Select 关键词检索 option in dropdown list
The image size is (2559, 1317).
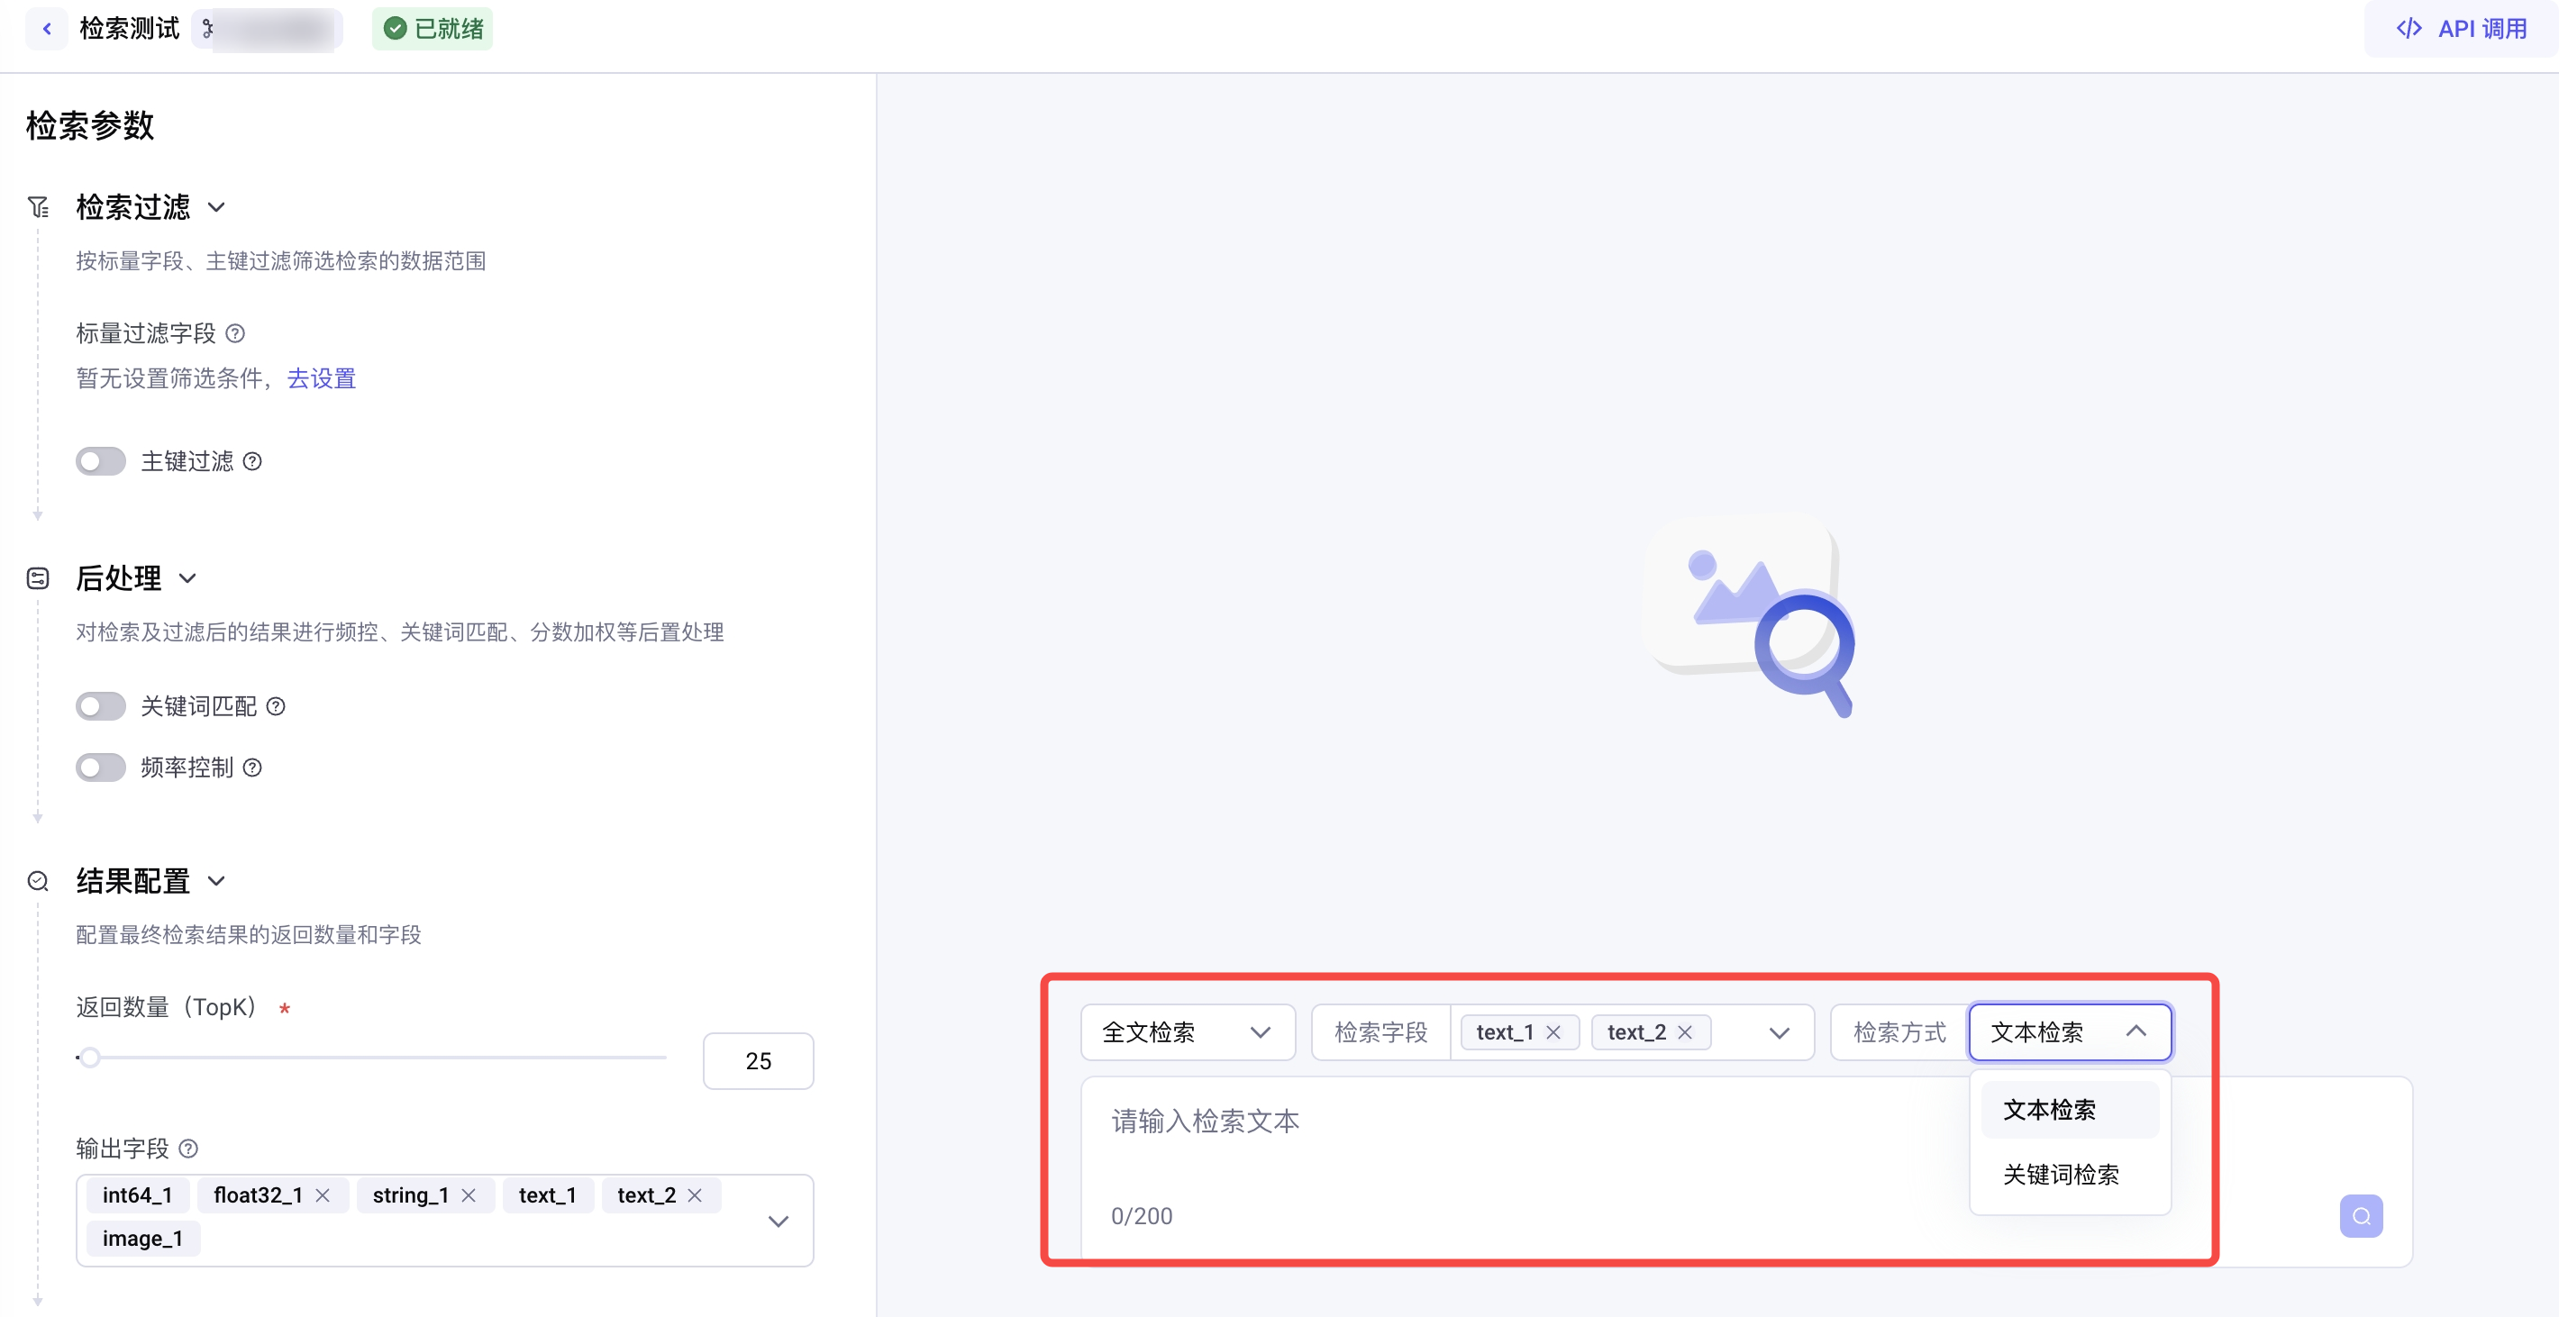pyautogui.click(x=2071, y=1175)
